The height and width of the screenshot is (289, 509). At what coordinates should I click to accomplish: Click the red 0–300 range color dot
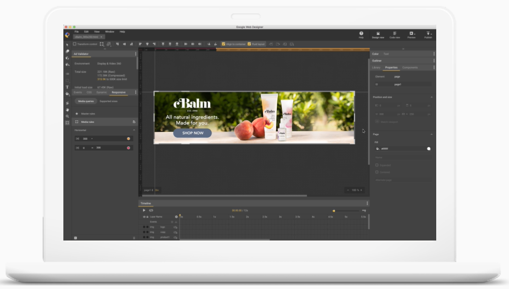[x=129, y=148]
